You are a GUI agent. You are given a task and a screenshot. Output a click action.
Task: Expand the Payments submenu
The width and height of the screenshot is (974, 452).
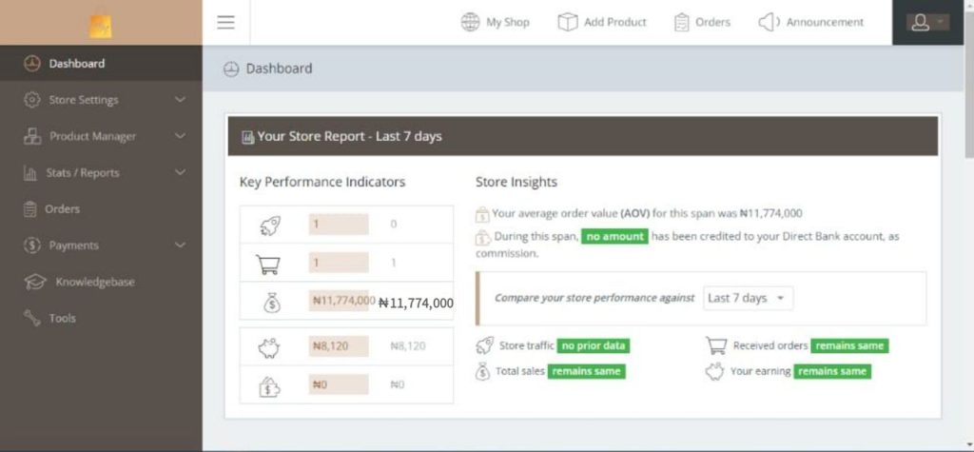[x=180, y=246]
